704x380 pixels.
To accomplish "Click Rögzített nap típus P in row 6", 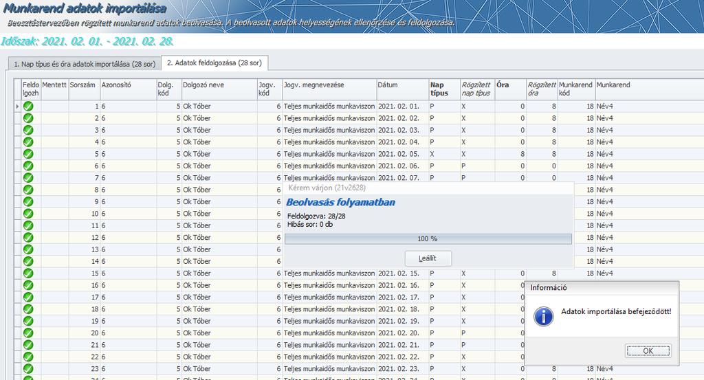I will [463, 166].
